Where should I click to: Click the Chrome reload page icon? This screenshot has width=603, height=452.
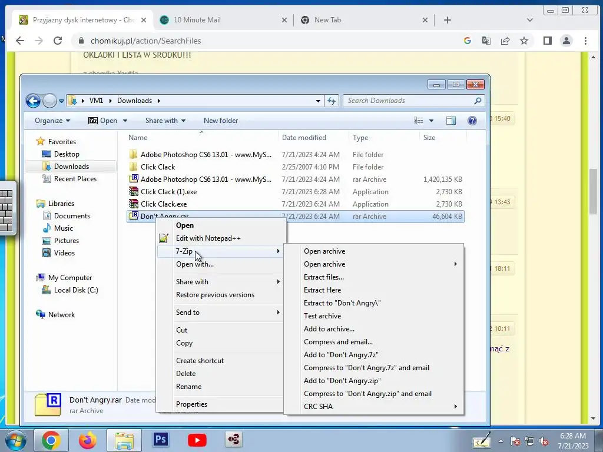pos(58,41)
